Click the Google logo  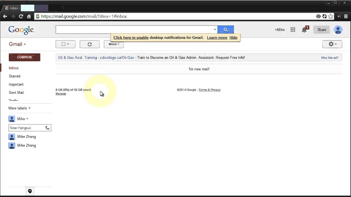tap(21, 30)
